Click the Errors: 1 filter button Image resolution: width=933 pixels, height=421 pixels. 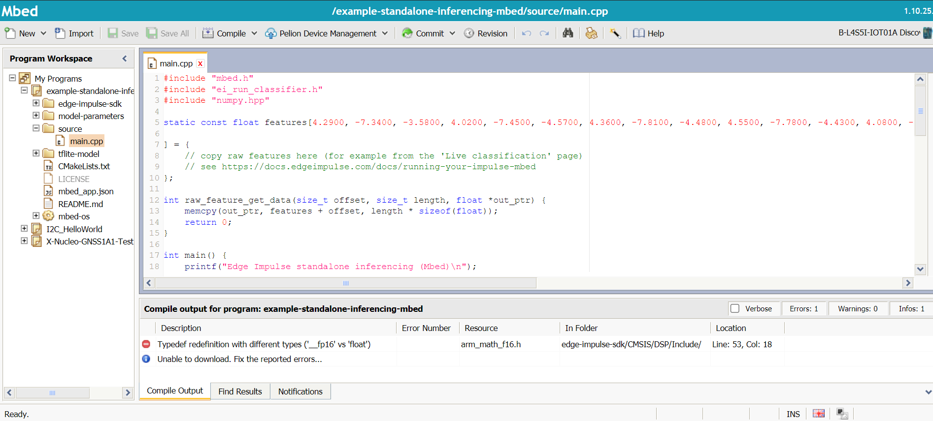coord(803,308)
